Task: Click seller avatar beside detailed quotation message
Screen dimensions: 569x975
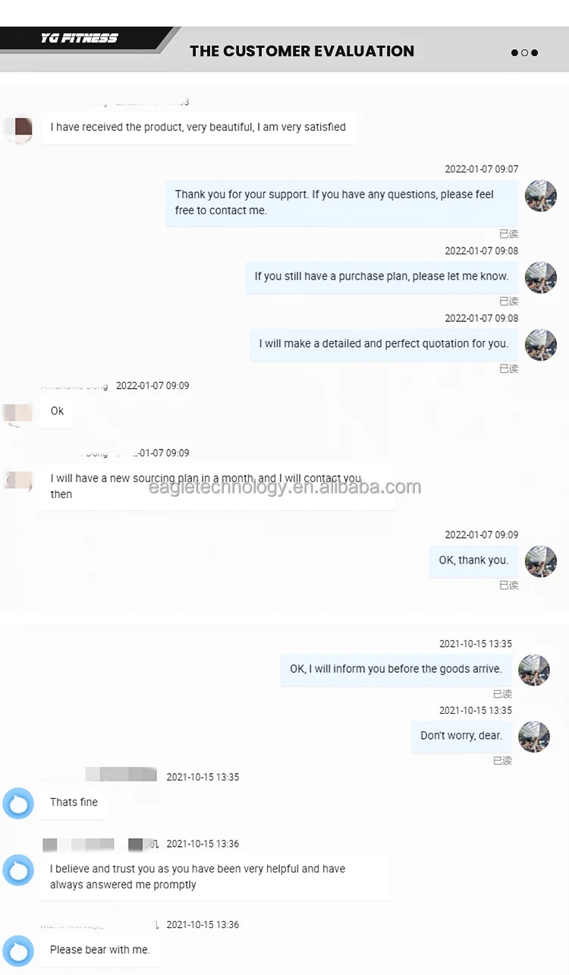Action: pos(541,345)
